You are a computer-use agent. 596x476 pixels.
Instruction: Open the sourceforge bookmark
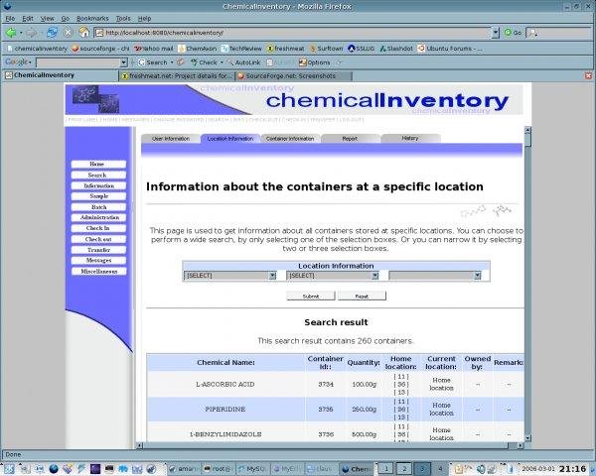pyautogui.click(x=100, y=49)
